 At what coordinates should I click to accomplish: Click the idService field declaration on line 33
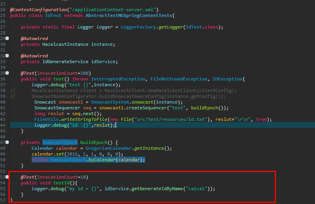tap(103, 62)
